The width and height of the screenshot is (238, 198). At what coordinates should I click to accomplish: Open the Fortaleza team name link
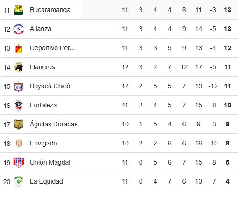click(x=43, y=105)
